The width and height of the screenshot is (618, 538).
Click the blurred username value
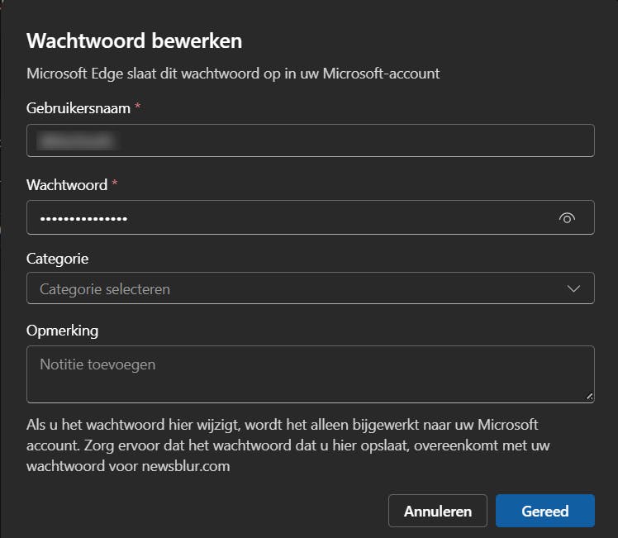click(x=77, y=141)
